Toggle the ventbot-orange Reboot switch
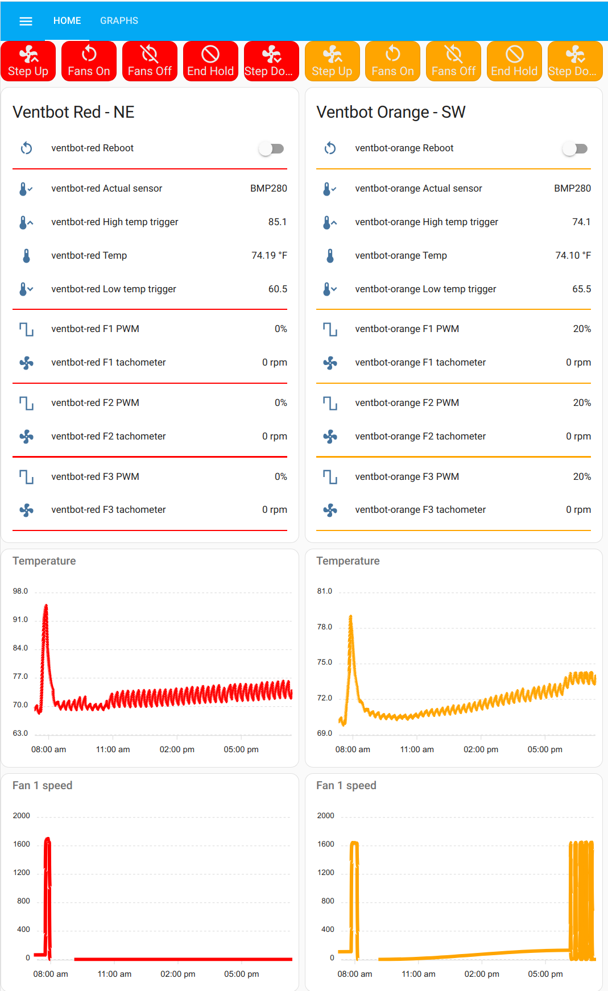Screen dimensions: 608x991 (x=575, y=149)
